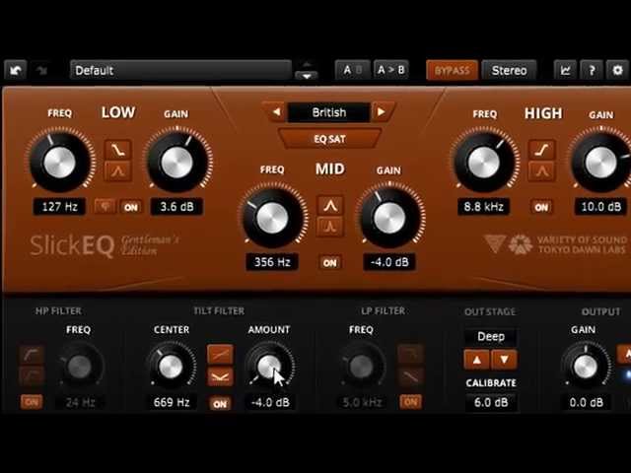Toggle the LP FILTER ON button
The image size is (631, 473).
(410, 402)
